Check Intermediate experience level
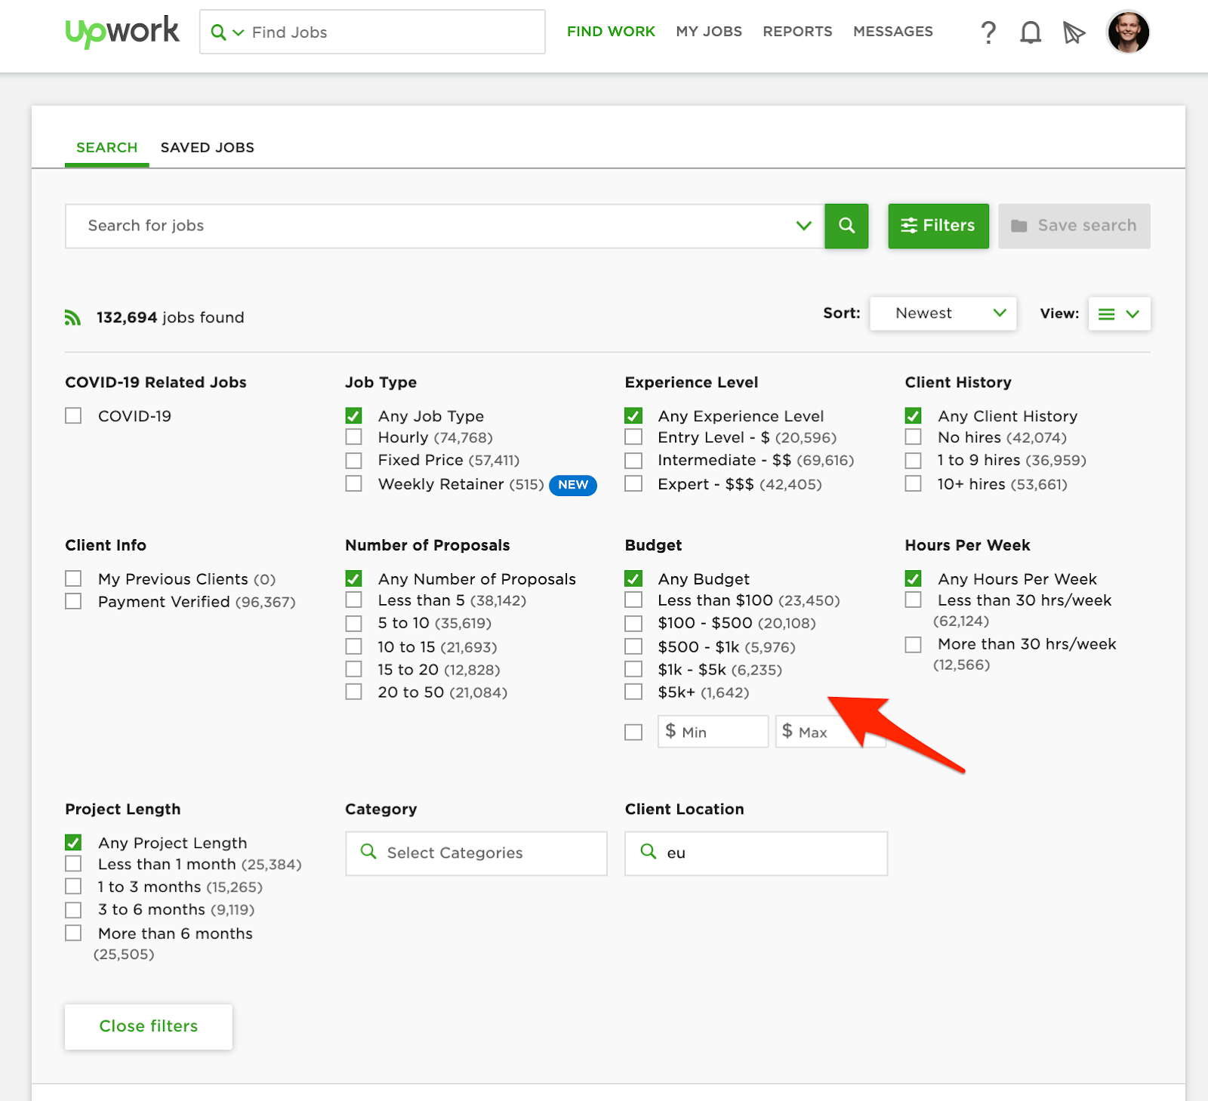Image resolution: width=1208 pixels, height=1101 pixels. click(x=633, y=461)
